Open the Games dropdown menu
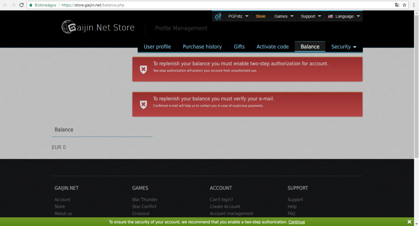The height and width of the screenshot is (226, 419). click(x=284, y=16)
